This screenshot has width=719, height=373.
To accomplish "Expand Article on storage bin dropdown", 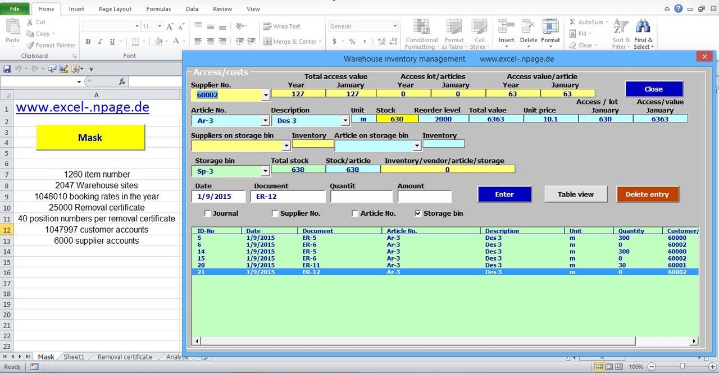I will (417, 146).
